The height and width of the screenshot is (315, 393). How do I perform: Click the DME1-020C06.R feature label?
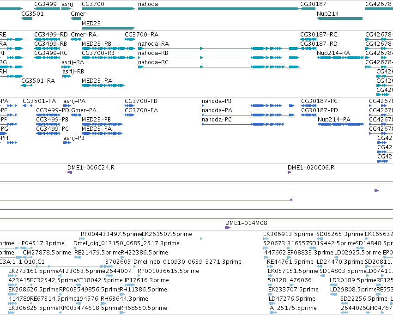(311, 168)
